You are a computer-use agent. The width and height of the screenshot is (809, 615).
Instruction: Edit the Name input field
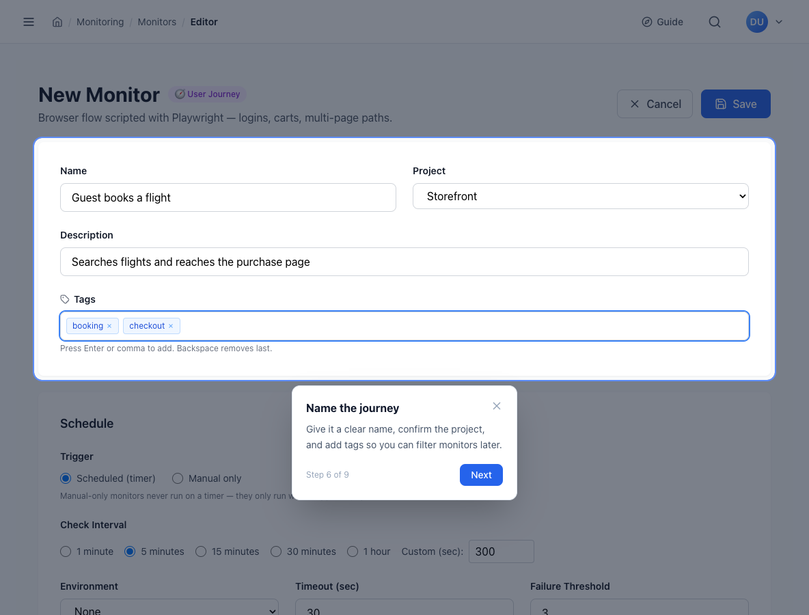pos(228,197)
